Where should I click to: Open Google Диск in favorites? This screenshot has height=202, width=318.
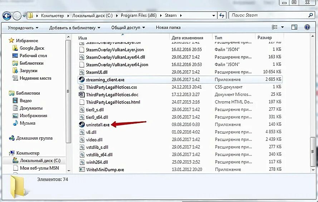pos(32,48)
